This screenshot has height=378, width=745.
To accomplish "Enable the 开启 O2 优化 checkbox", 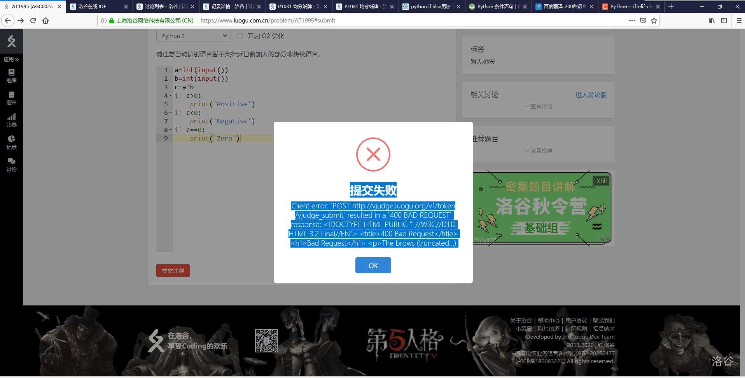I will (x=240, y=36).
